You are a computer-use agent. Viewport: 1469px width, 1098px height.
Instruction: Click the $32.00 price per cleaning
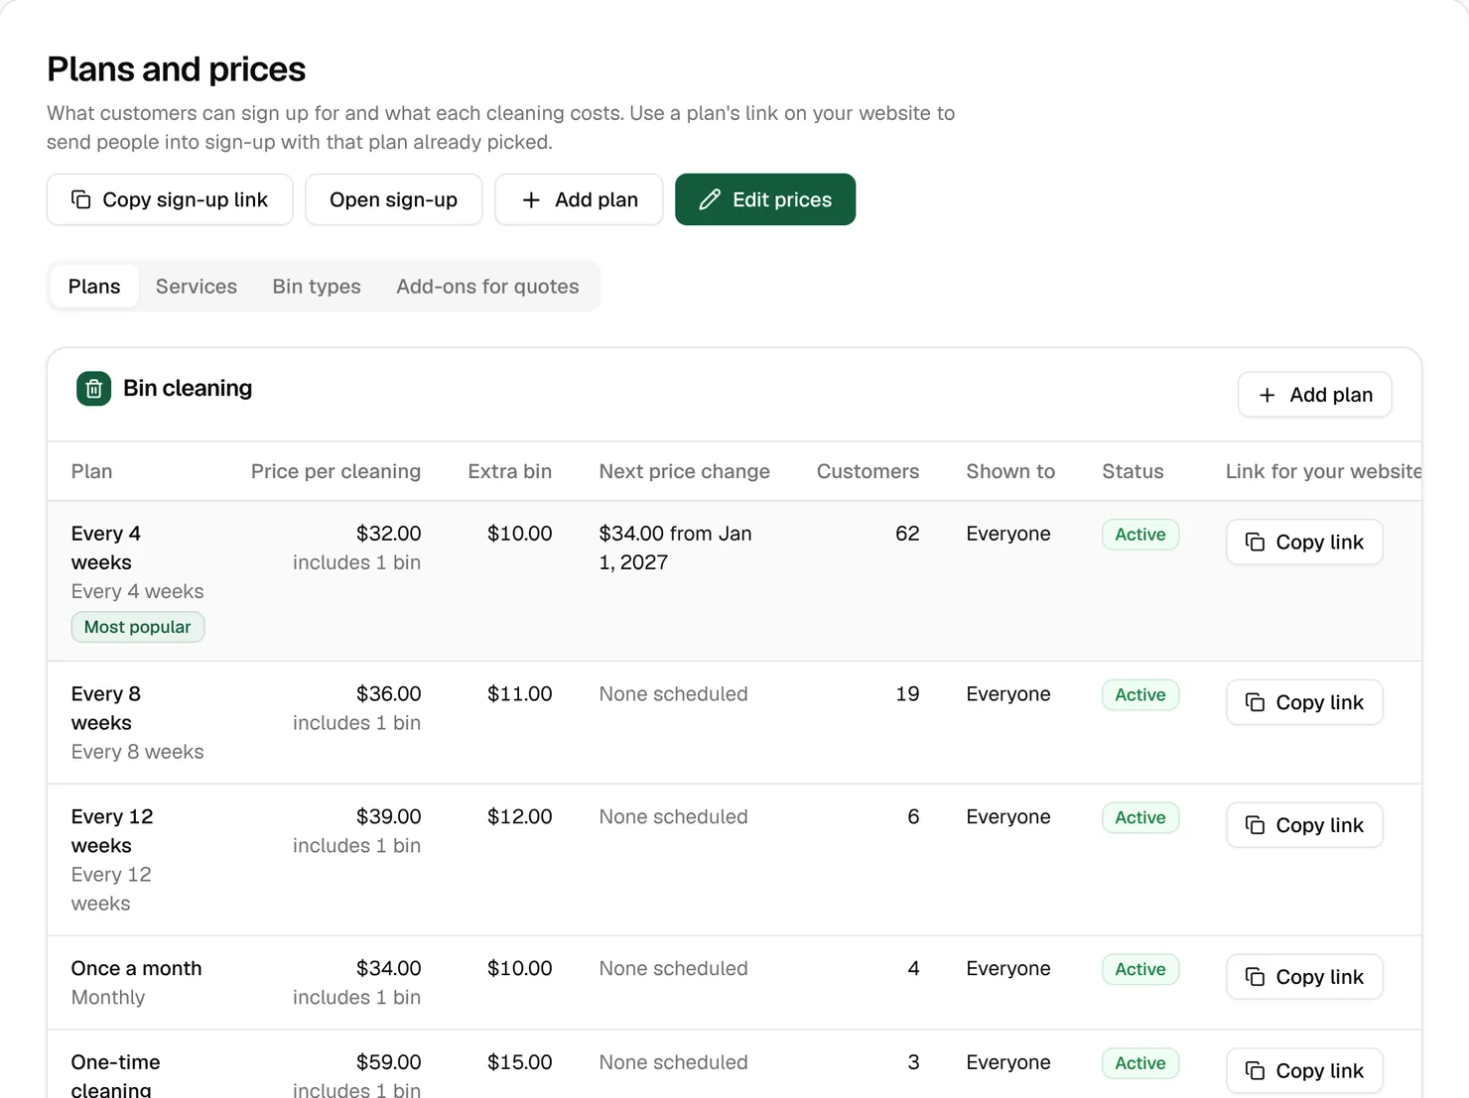click(388, 534)
